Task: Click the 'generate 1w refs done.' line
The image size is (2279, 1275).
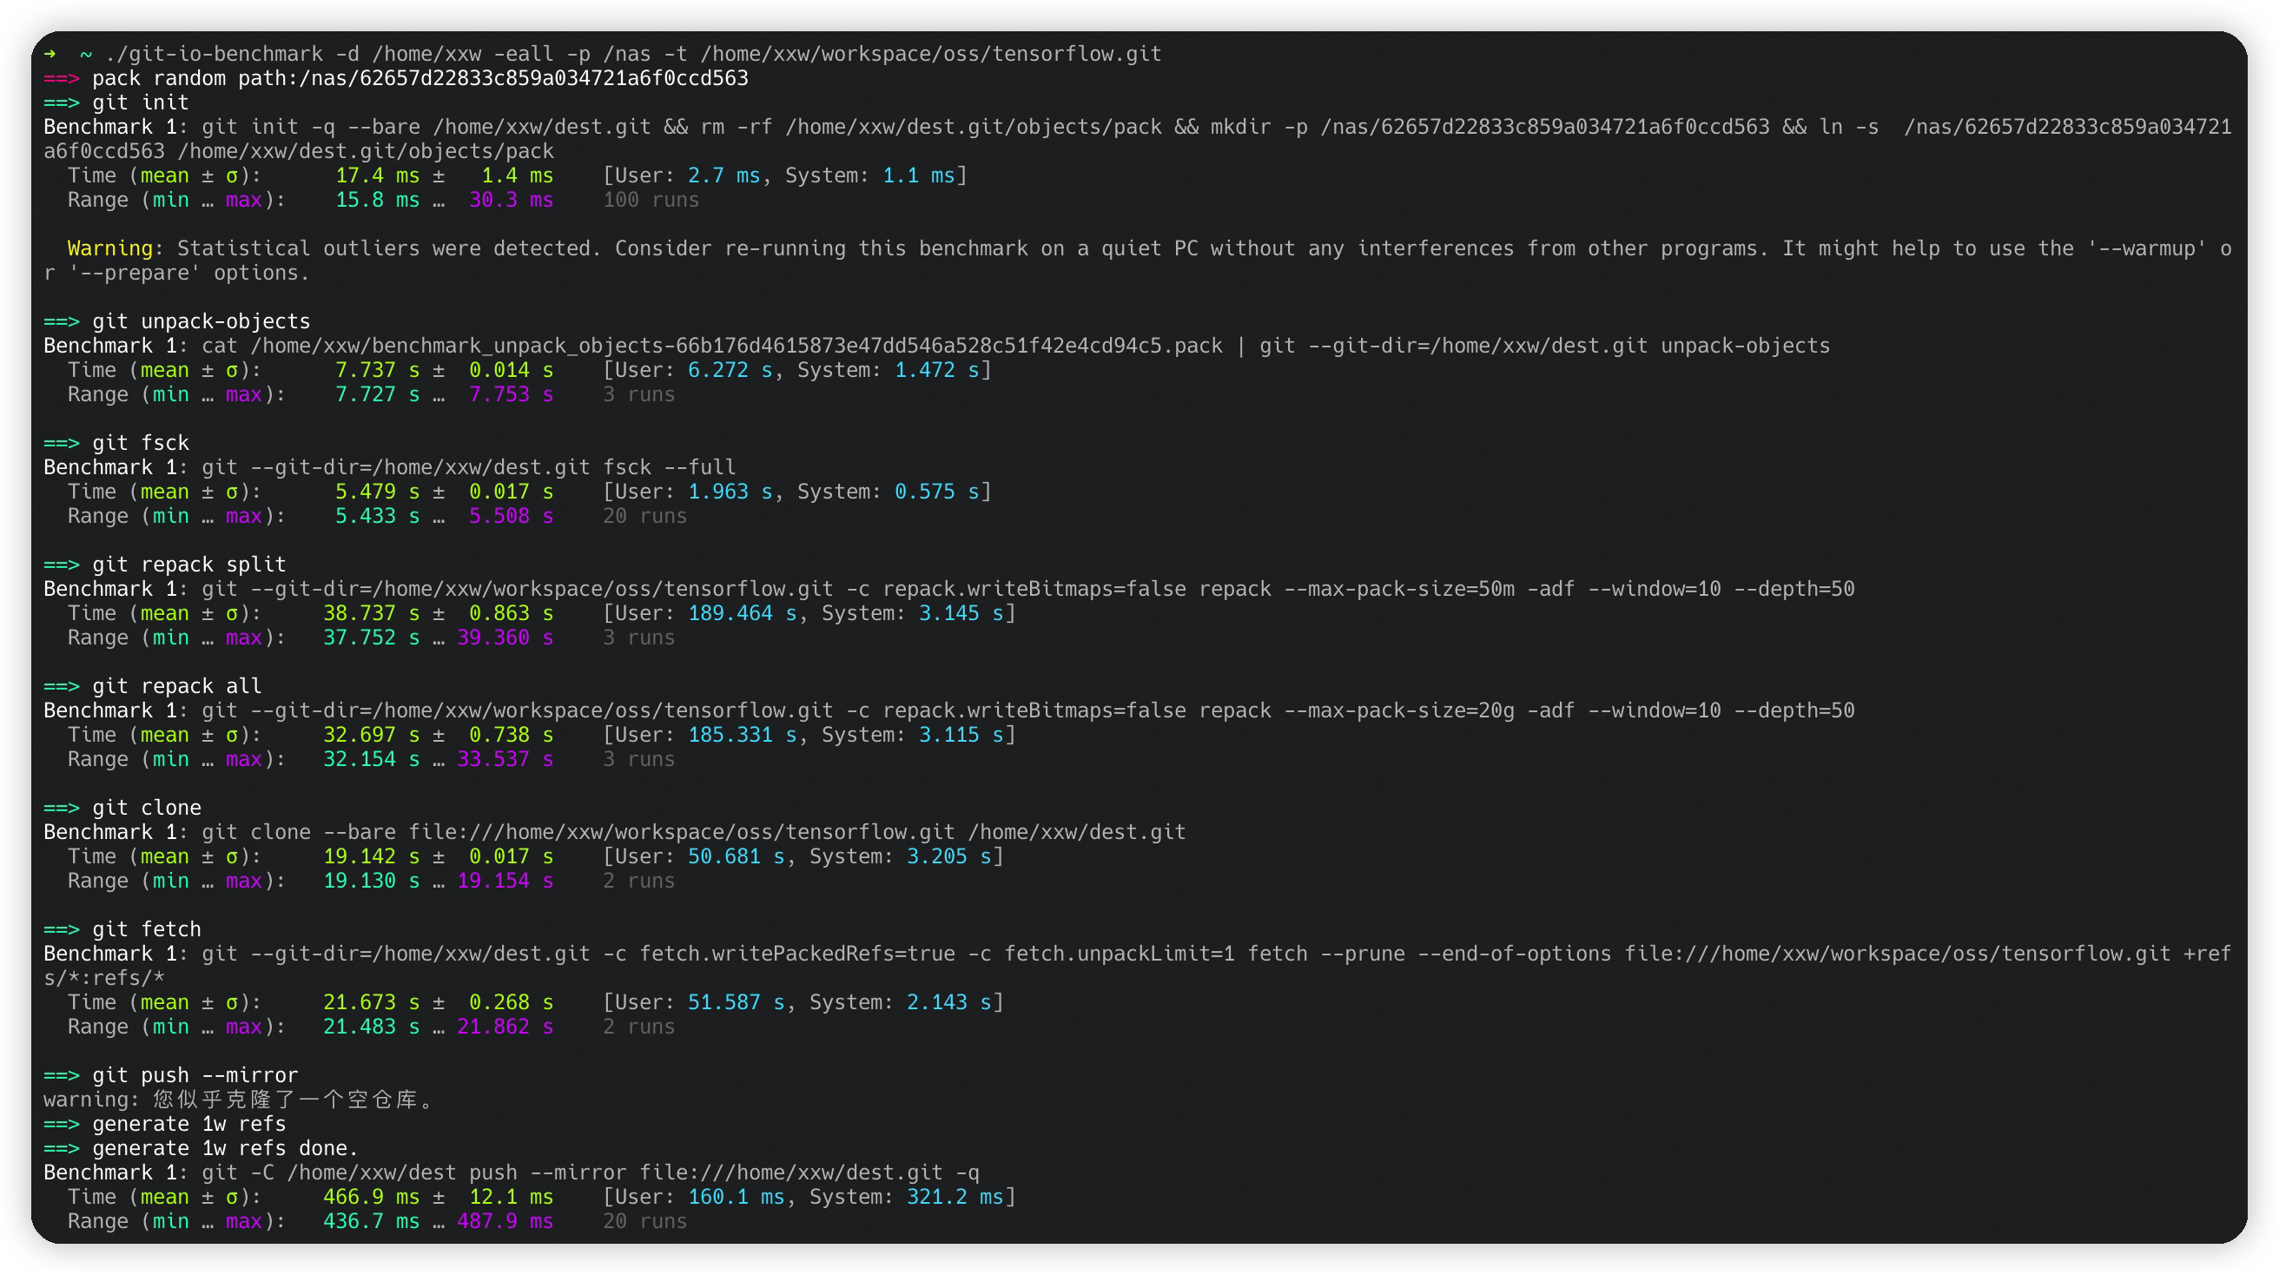Action: click(x=225, y=1148)
